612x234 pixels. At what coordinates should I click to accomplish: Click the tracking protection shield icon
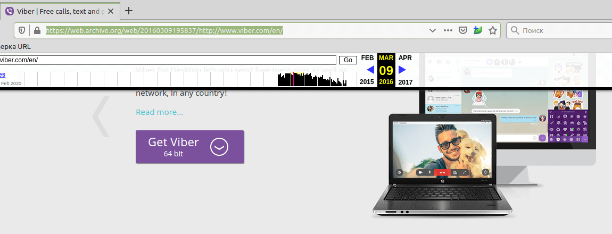pyautogui.click(x=22, y=30)
